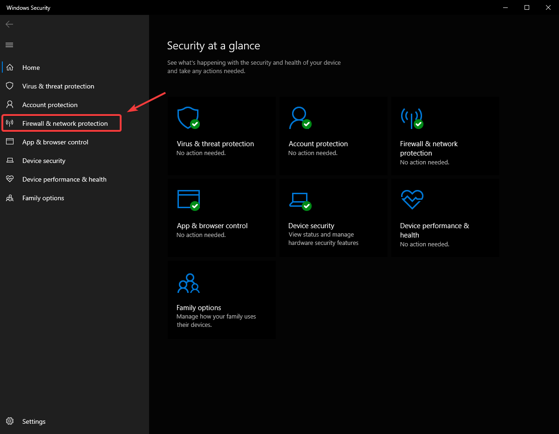The height and width of the screenshot is (434, 559).
Task: Click the Device security tile
Action: pos(333,217)
